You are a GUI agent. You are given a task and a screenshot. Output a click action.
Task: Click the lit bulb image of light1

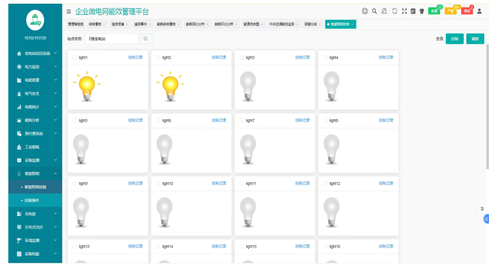[87, 86]
